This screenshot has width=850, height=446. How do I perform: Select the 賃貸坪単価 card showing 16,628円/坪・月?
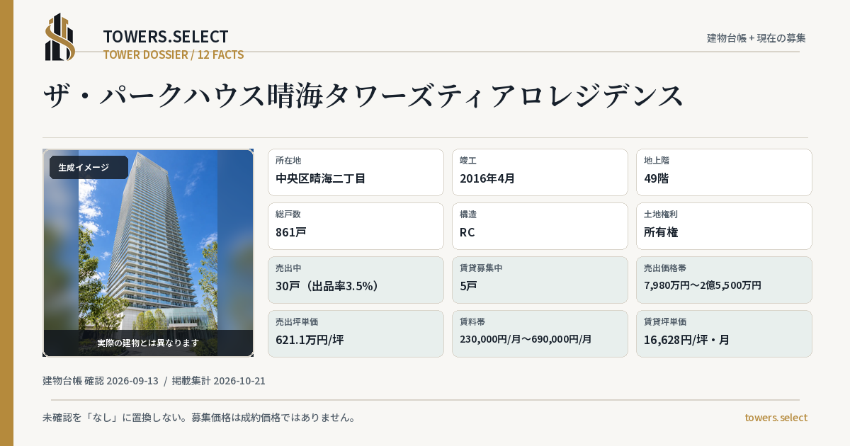coord(724,333)
